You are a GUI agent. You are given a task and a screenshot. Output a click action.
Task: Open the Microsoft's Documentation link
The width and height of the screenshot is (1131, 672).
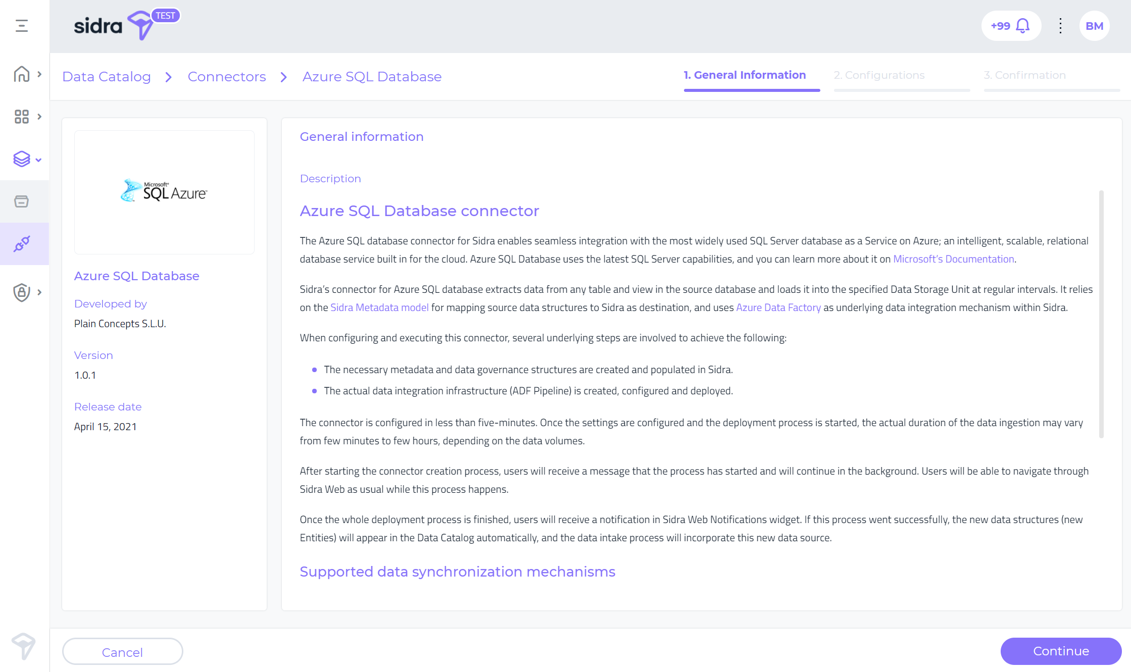coord(953,259)
